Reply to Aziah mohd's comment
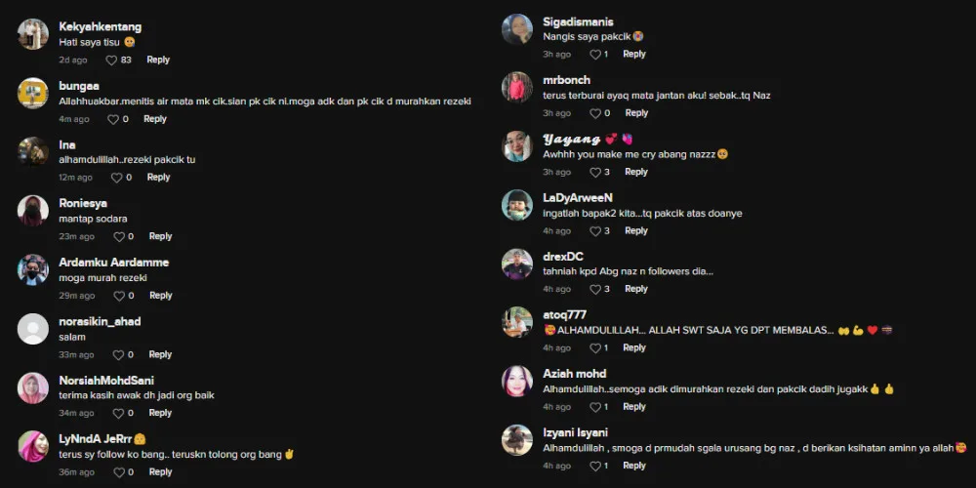976x488 pixels. point(633,407)
